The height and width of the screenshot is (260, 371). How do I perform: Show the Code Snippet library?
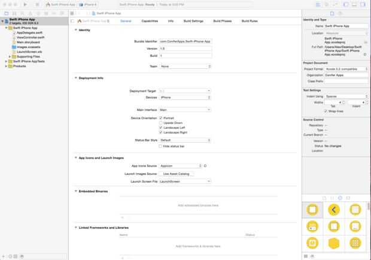[x=332, y=198]
